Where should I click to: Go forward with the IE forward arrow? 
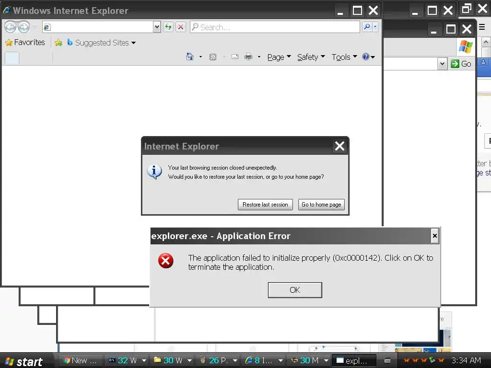click(24, 27)
